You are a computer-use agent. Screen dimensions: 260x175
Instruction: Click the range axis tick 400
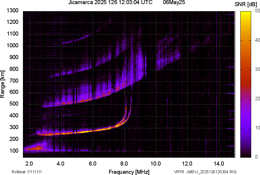[x=14, y=115]
